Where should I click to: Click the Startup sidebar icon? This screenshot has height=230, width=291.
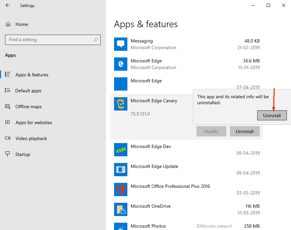7,154
